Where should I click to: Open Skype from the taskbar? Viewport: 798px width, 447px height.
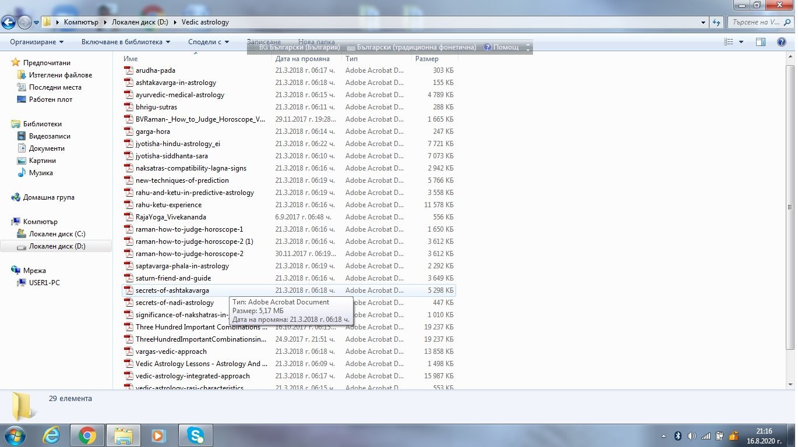(x=195, y=435)
